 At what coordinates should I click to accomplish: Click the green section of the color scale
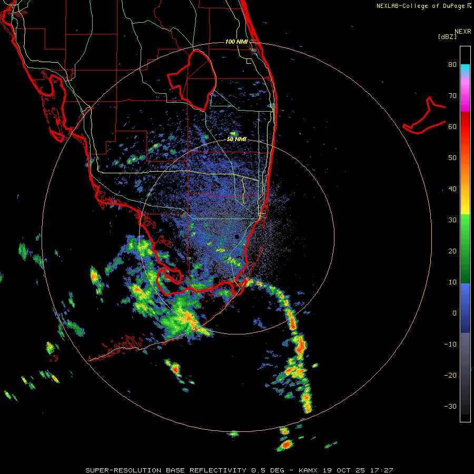pos(465,249)
